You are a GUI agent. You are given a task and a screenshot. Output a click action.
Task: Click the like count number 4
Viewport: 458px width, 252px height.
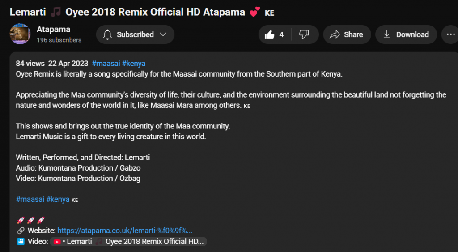[x=281, y=35]
